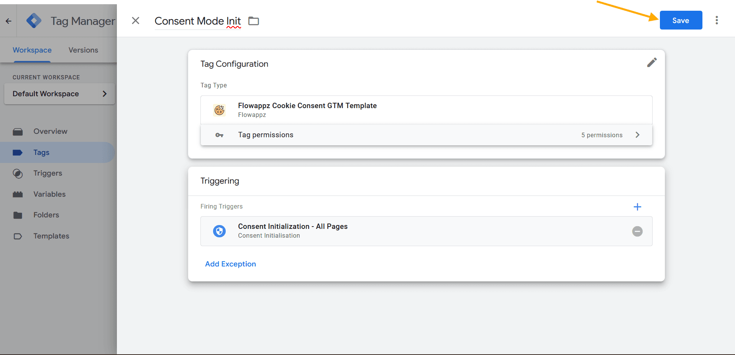Screen dimensions: 735x355
Task: Click the Variables brick icon
Action: coord(18,194)
